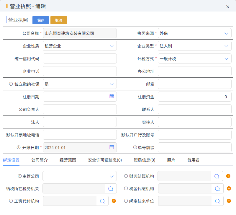Click the search icon in 税金代缴机构 field
Screen dimensions: 236x215
tap(217, 188)
